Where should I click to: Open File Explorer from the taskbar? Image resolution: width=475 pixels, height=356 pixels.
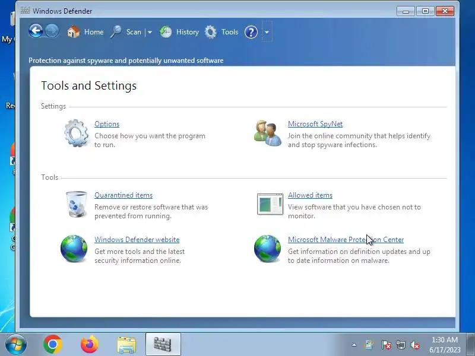coord(126,345)
